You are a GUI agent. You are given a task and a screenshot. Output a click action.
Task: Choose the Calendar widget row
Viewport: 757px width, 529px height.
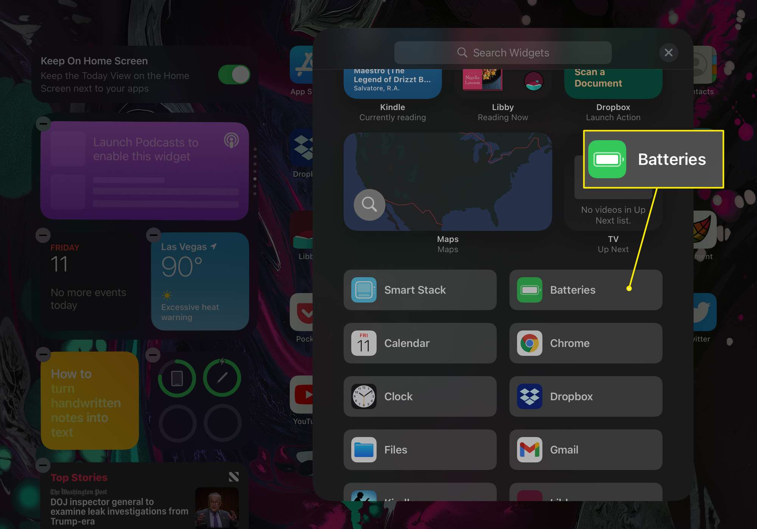[x=420, y=343]
